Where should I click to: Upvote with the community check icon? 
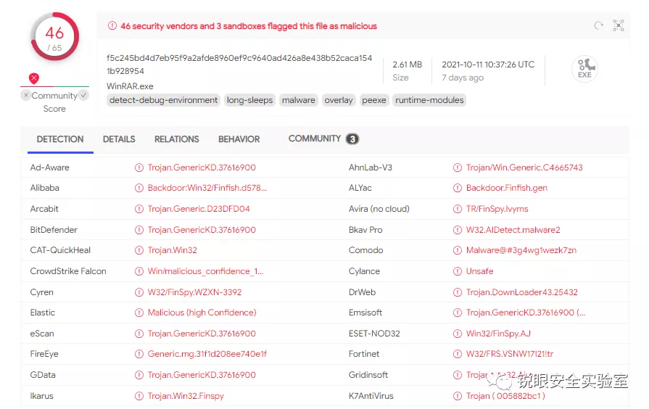click(83, 95)
